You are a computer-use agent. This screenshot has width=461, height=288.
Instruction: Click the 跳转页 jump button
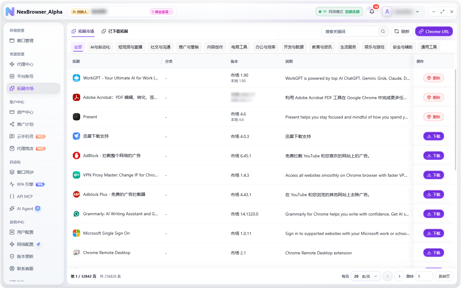pos(444,276)
